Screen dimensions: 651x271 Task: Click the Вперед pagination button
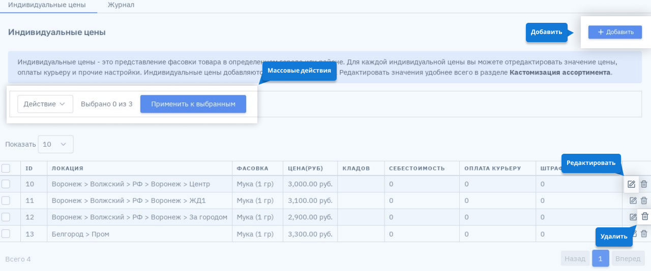click(x=628, y=259)
